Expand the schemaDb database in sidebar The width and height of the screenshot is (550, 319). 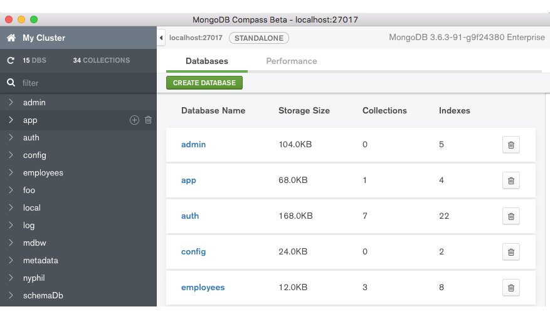[x=11, y=295]
